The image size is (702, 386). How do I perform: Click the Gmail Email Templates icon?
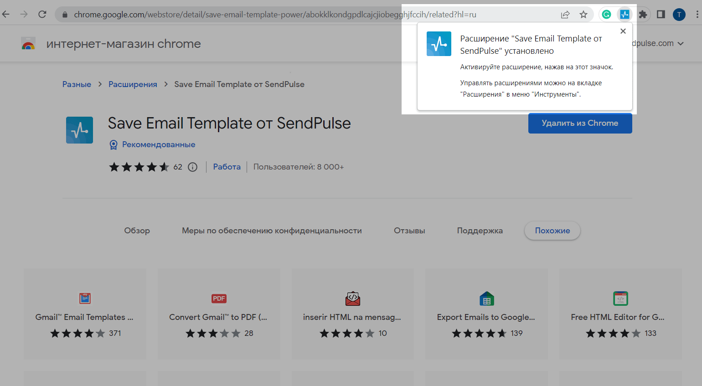pos(85,299)
